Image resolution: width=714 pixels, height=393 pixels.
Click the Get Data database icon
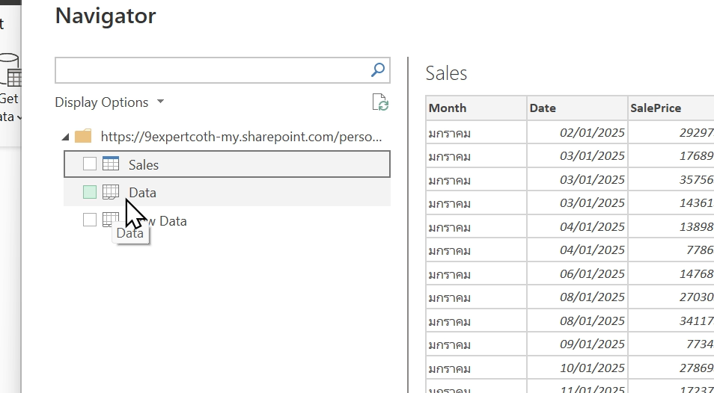(x=11, y=70)
